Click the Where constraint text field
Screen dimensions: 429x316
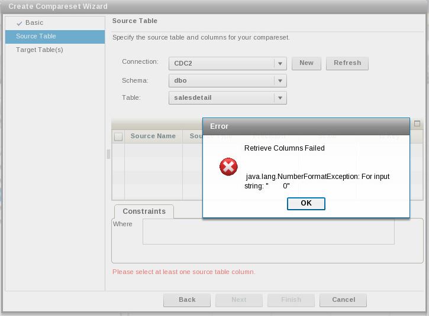pos(269,232)
